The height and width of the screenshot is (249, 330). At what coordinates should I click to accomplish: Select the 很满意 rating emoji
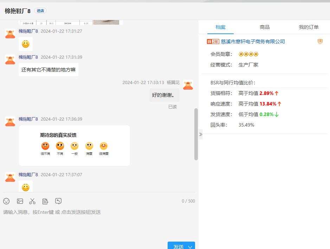104,146
